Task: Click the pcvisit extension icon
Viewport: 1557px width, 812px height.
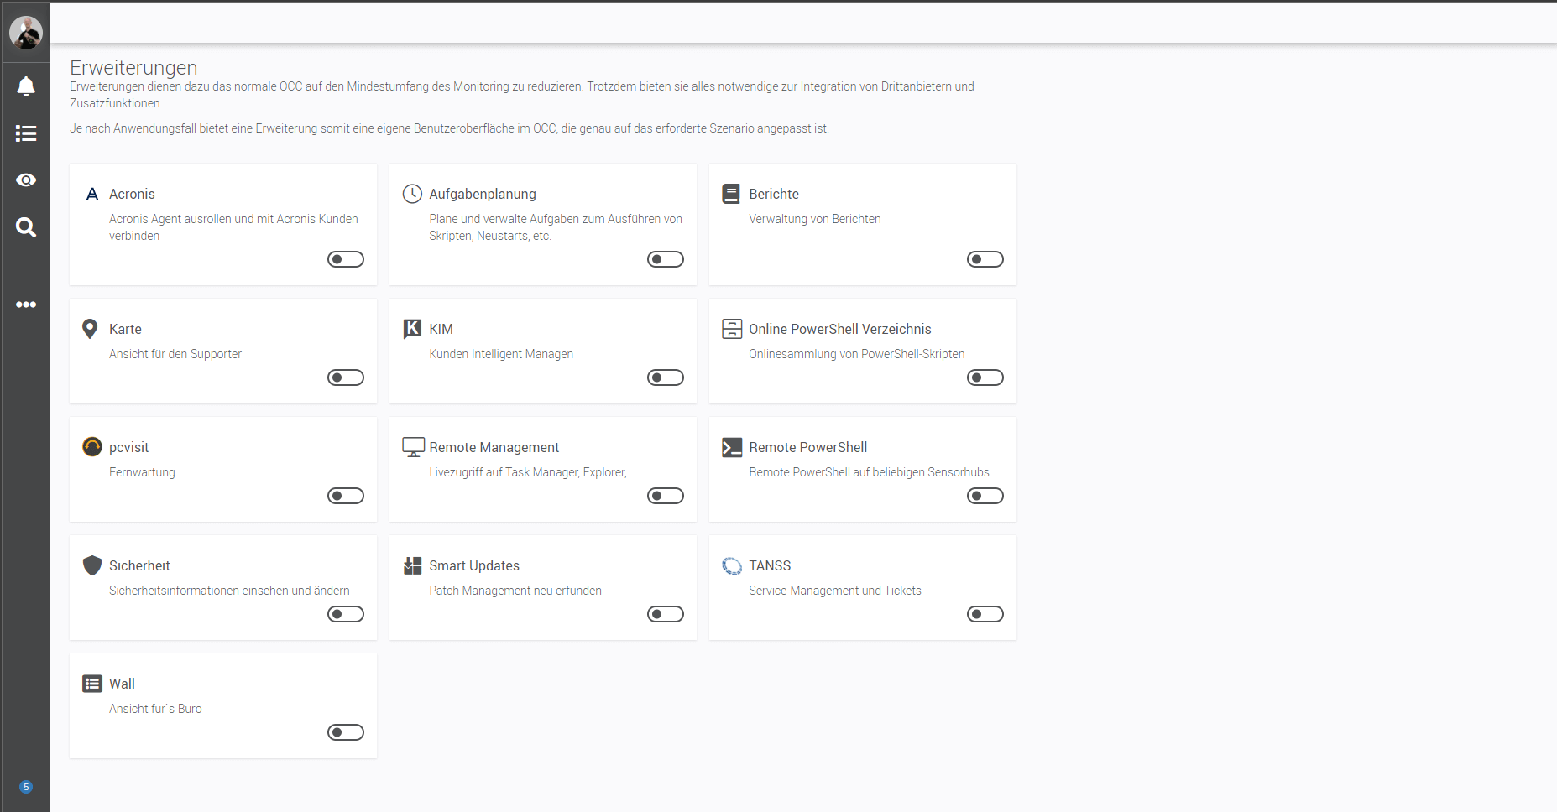Action: click(92, 447)
